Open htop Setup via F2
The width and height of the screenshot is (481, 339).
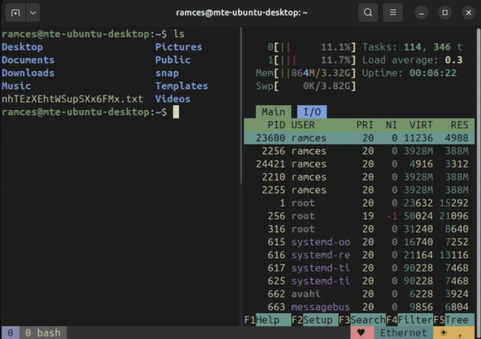(317, 320)
